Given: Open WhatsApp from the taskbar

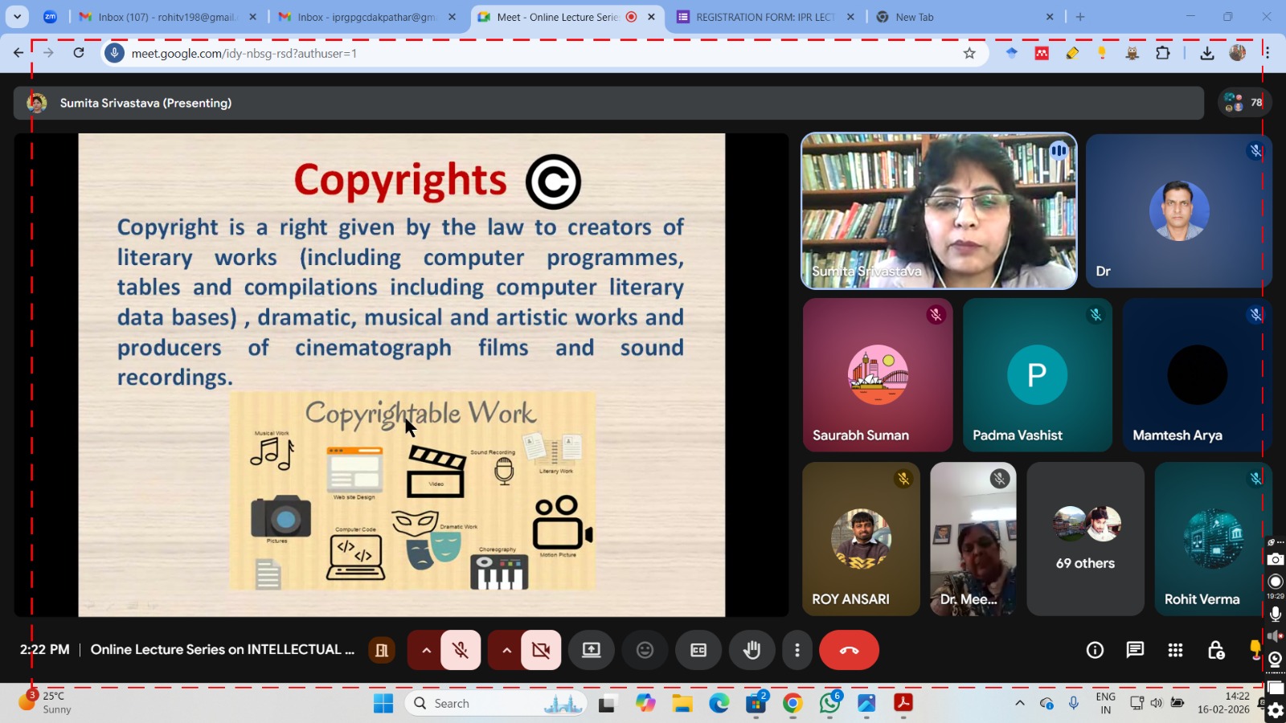Looking at the screenshot, I should pyautogui.click(x=829, y=704).
